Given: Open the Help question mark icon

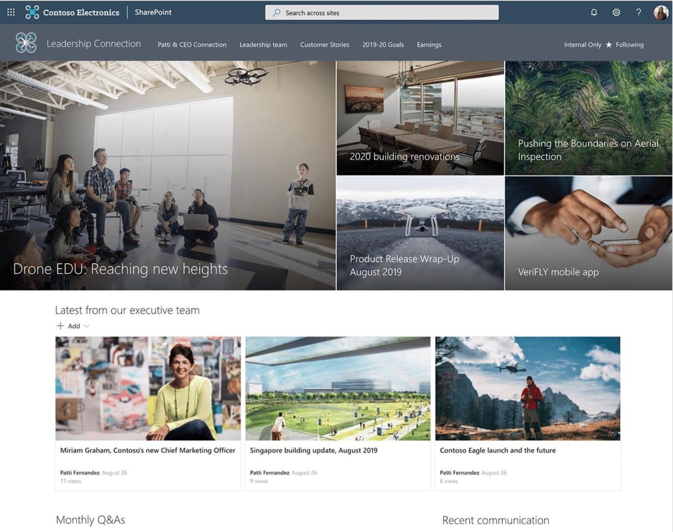Looking at the screenshot, I should pyautogui.click(x=638, y=12).
